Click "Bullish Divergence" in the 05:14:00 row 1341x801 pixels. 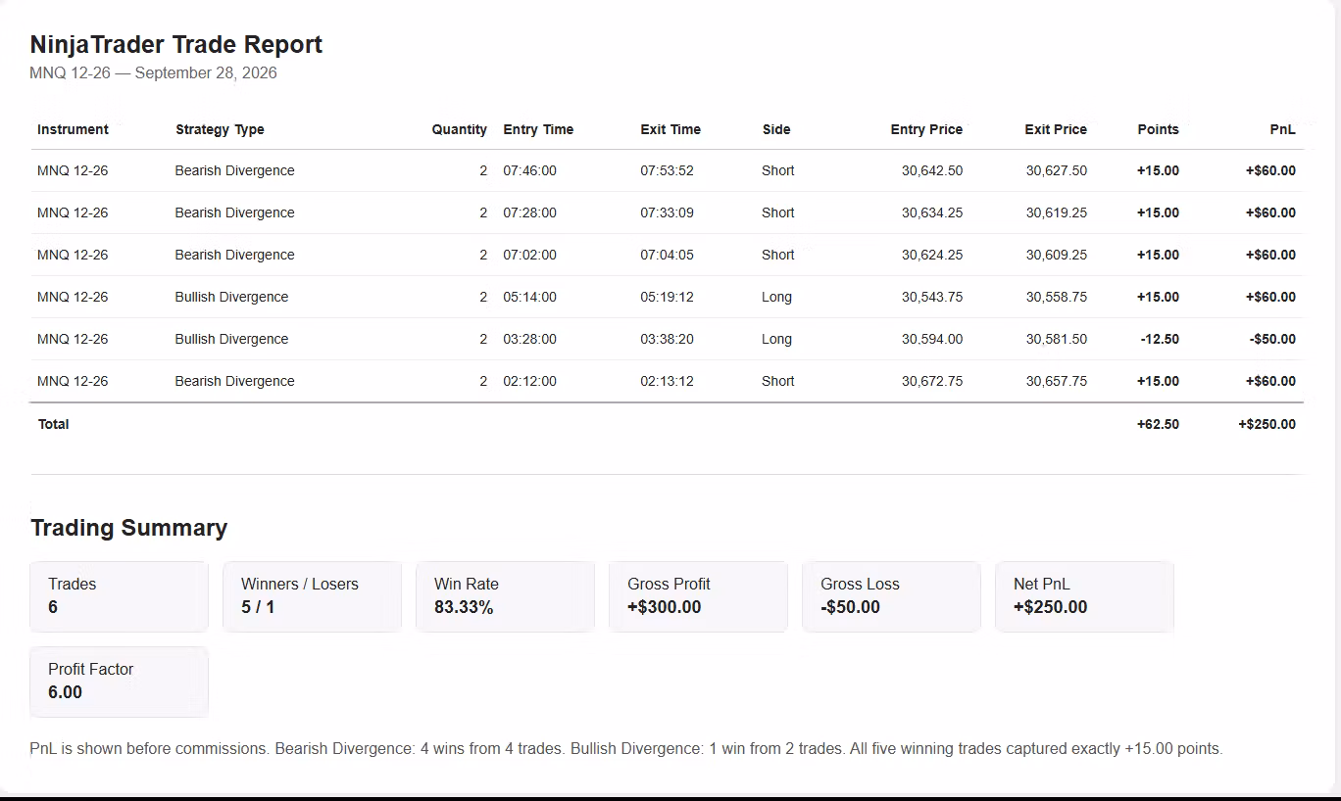(x=231, y=297)
